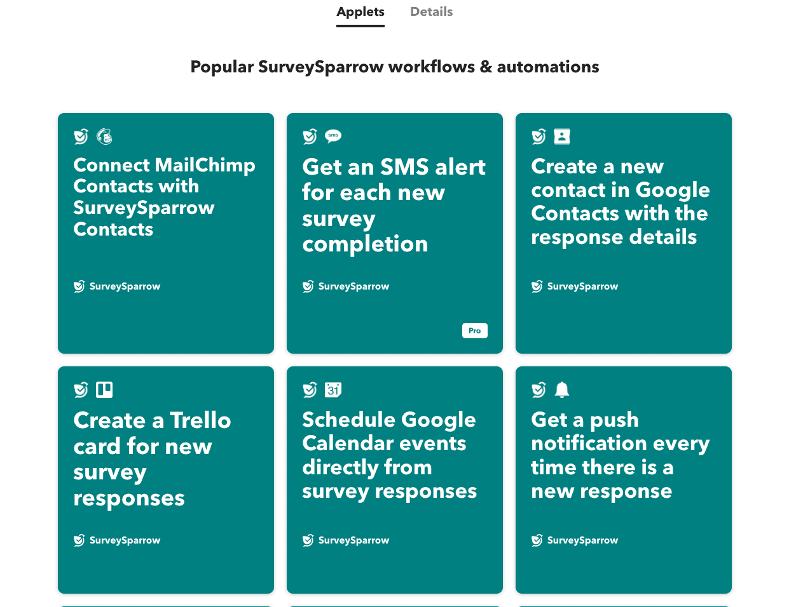Click the notification bell icon on the last card
Viewport: 796px width, 607px height.
[561, 389]
